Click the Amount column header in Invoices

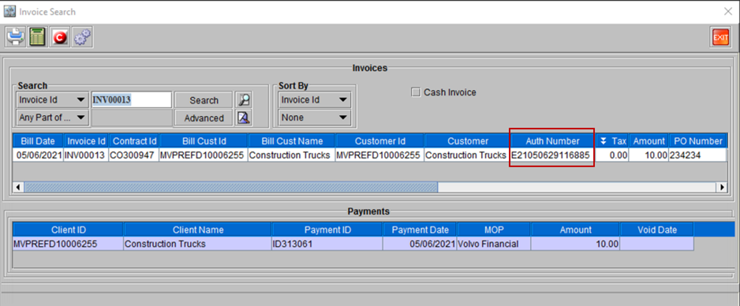(649, 141)
